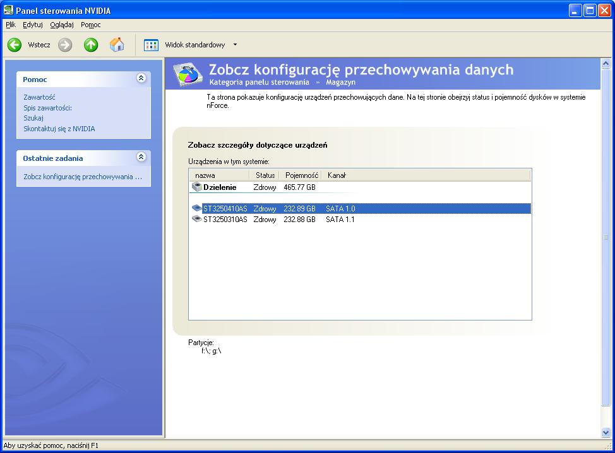Close the Panel sterowania NVIDIA window
This screenshot has width=615, height=453.
[604, 11]
